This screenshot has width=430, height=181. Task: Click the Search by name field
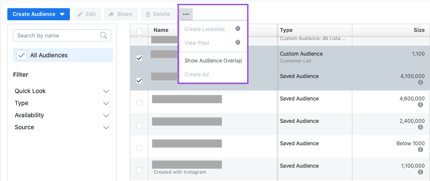pyautogui.click(x=56, y=35)
